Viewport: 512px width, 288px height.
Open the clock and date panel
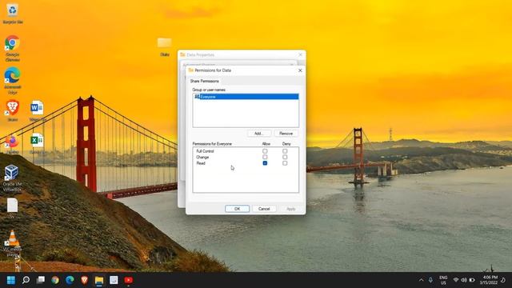(489, 280)
